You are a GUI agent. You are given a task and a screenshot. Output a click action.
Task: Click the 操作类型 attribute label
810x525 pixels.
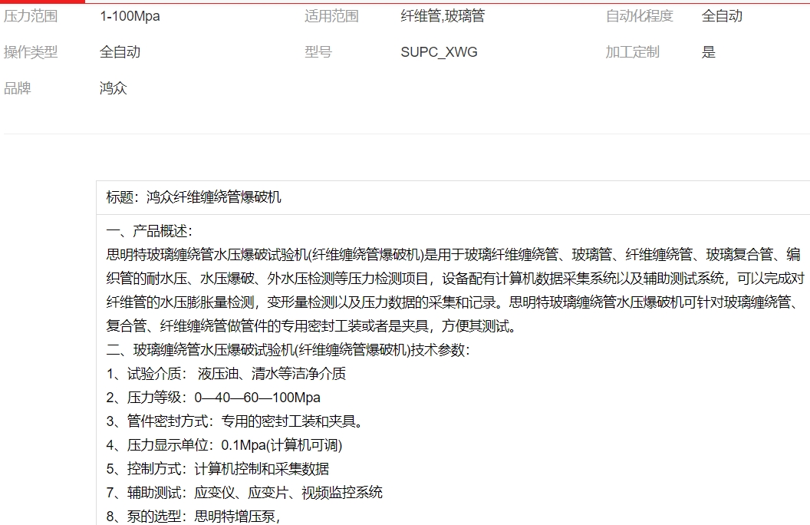(x=31, y=52)
